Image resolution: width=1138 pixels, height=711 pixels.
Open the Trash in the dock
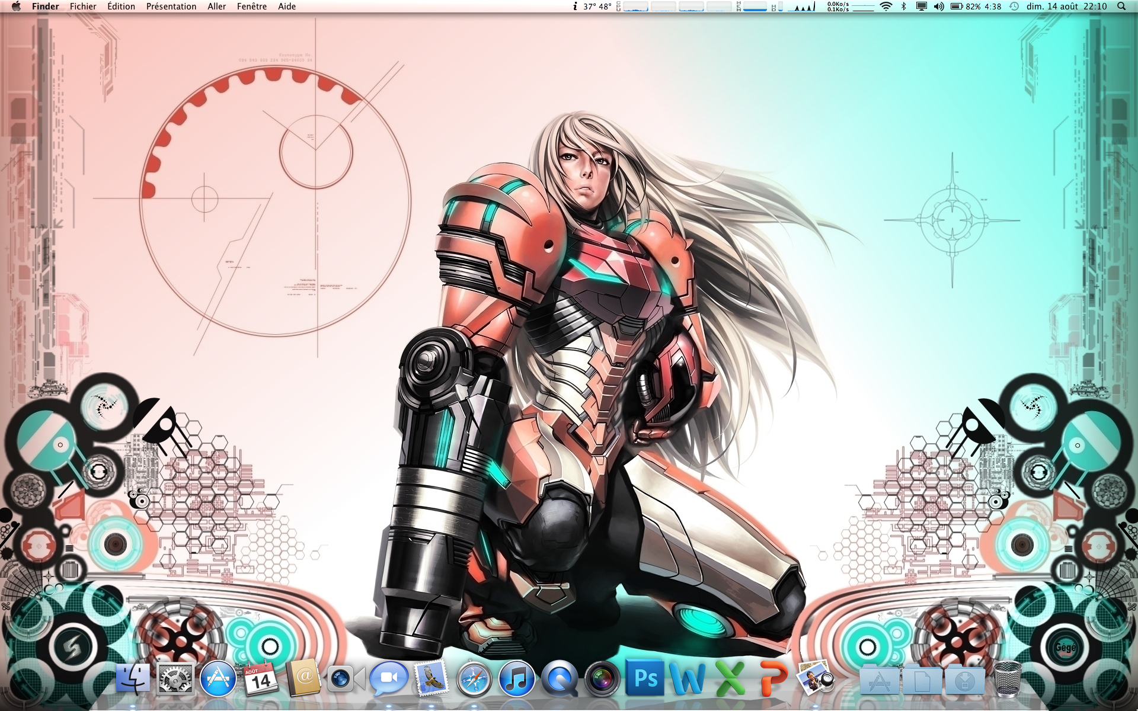tap(1007, 680)
